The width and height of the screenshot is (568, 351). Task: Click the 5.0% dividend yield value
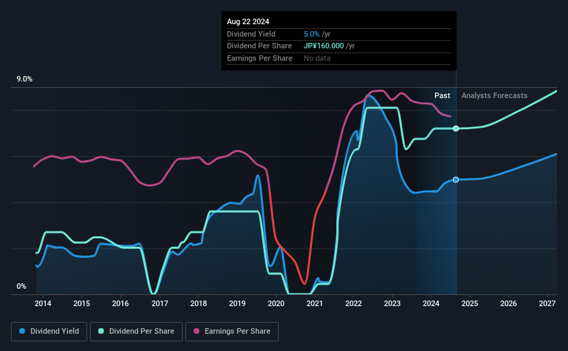(x=311, y=34)
